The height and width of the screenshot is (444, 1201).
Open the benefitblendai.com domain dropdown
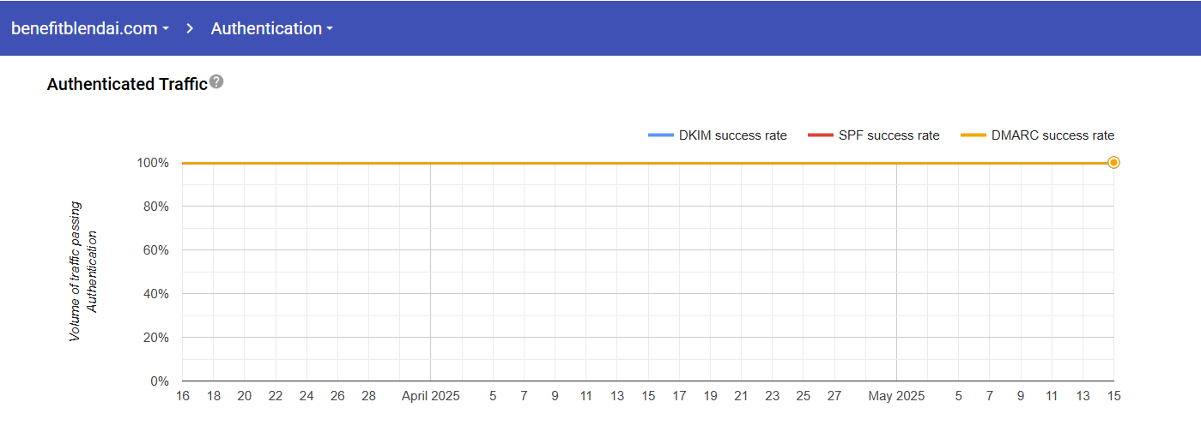[84, 28]
